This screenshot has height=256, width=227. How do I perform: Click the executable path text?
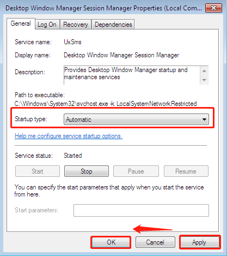pos(106,104)
